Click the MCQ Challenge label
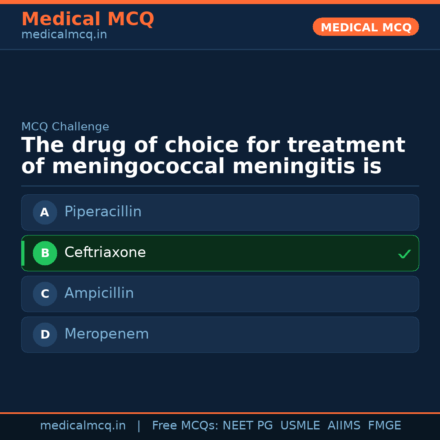440x440 pixels. click(x=65, y=127)
